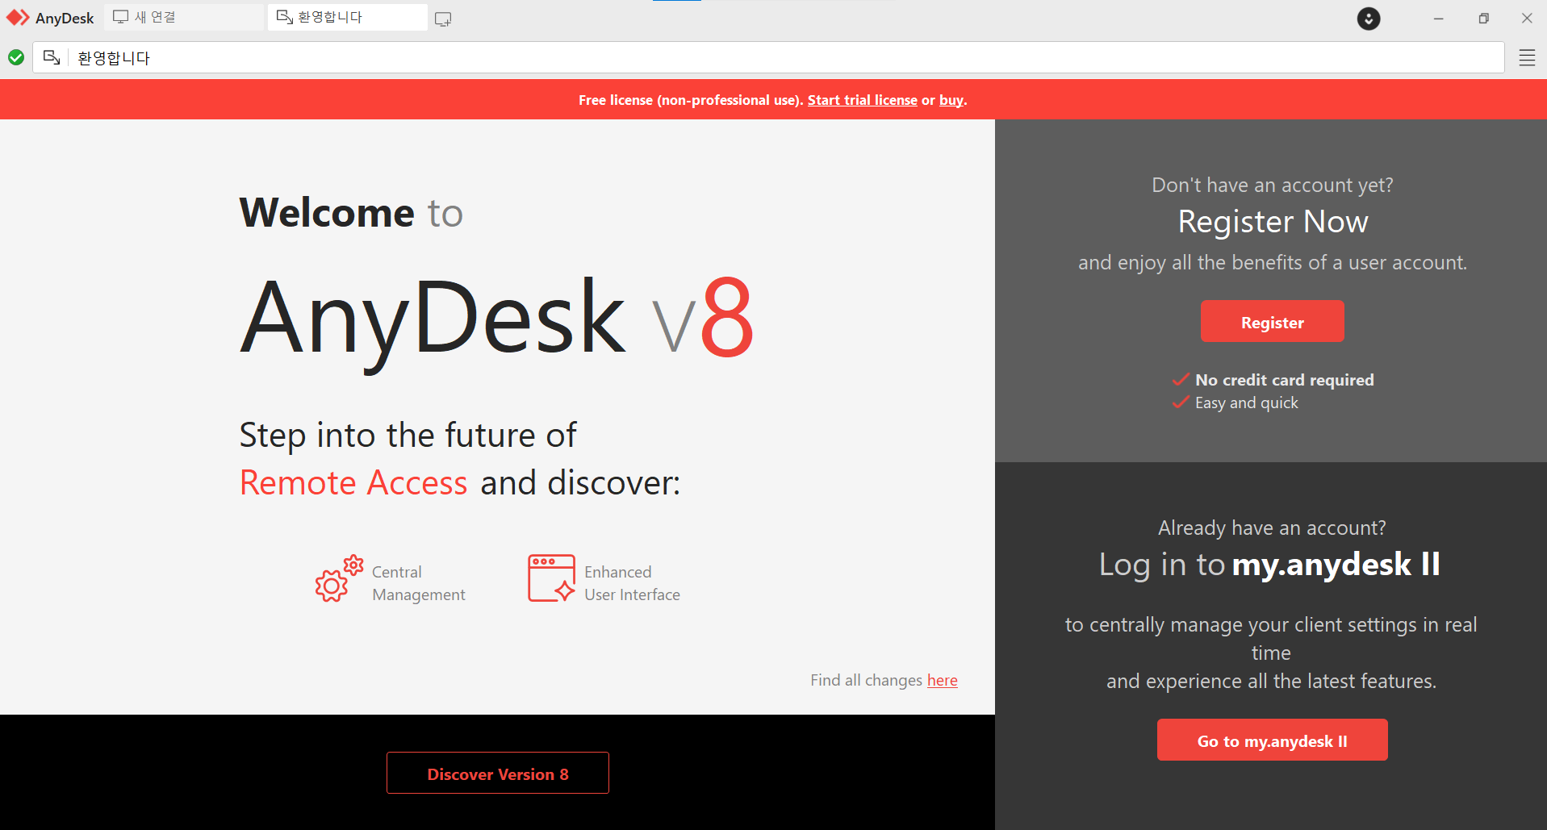
Task: Click the round download arrow icon
Action: [1369, 18]
